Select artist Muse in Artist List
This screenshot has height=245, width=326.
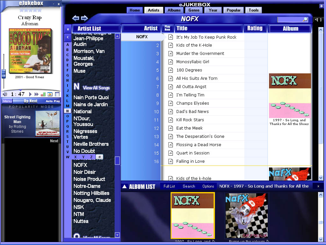pyautogui.click(x=79, y=71)
